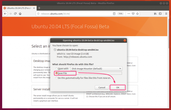Click the forward navigation arrow
Screen dimensions: 171x110
click(10, 14)
